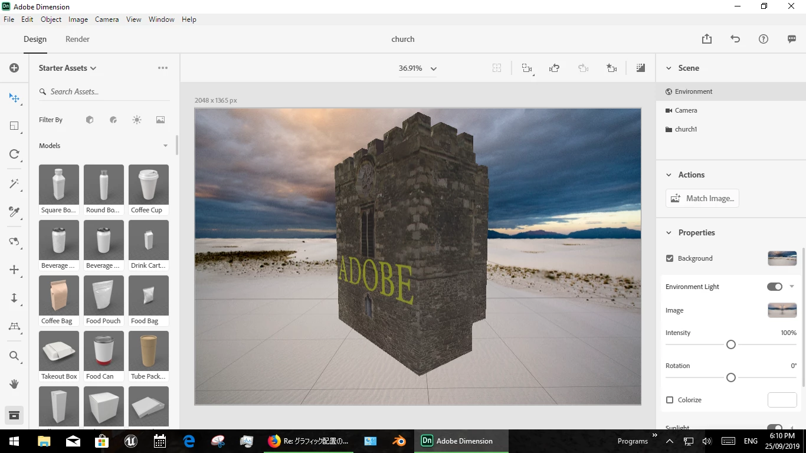Click the Search Assets field
Viewport: 806px width, 453px height.
click(103, 91)
